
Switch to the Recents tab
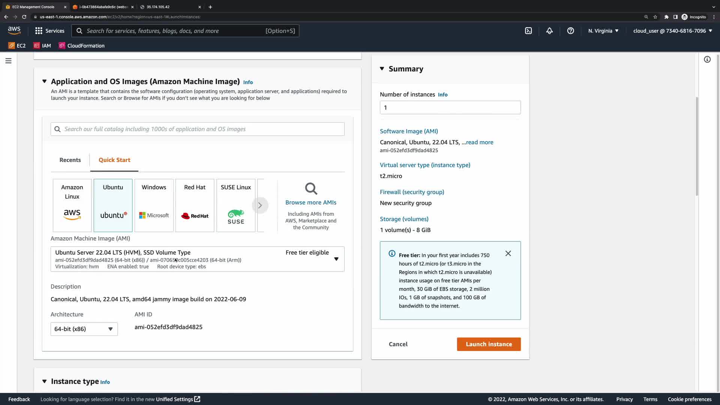tap(70, 160)
